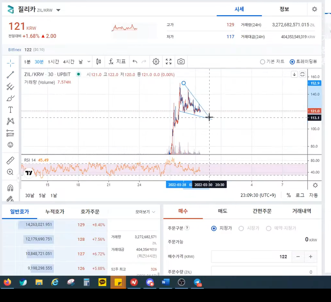This screenshot has width=331, height=302.
Task: Toggle 로그 logarithmic scale
Action: pos(300,195)
